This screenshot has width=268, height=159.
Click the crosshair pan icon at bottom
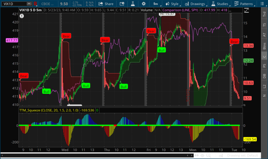202,156
